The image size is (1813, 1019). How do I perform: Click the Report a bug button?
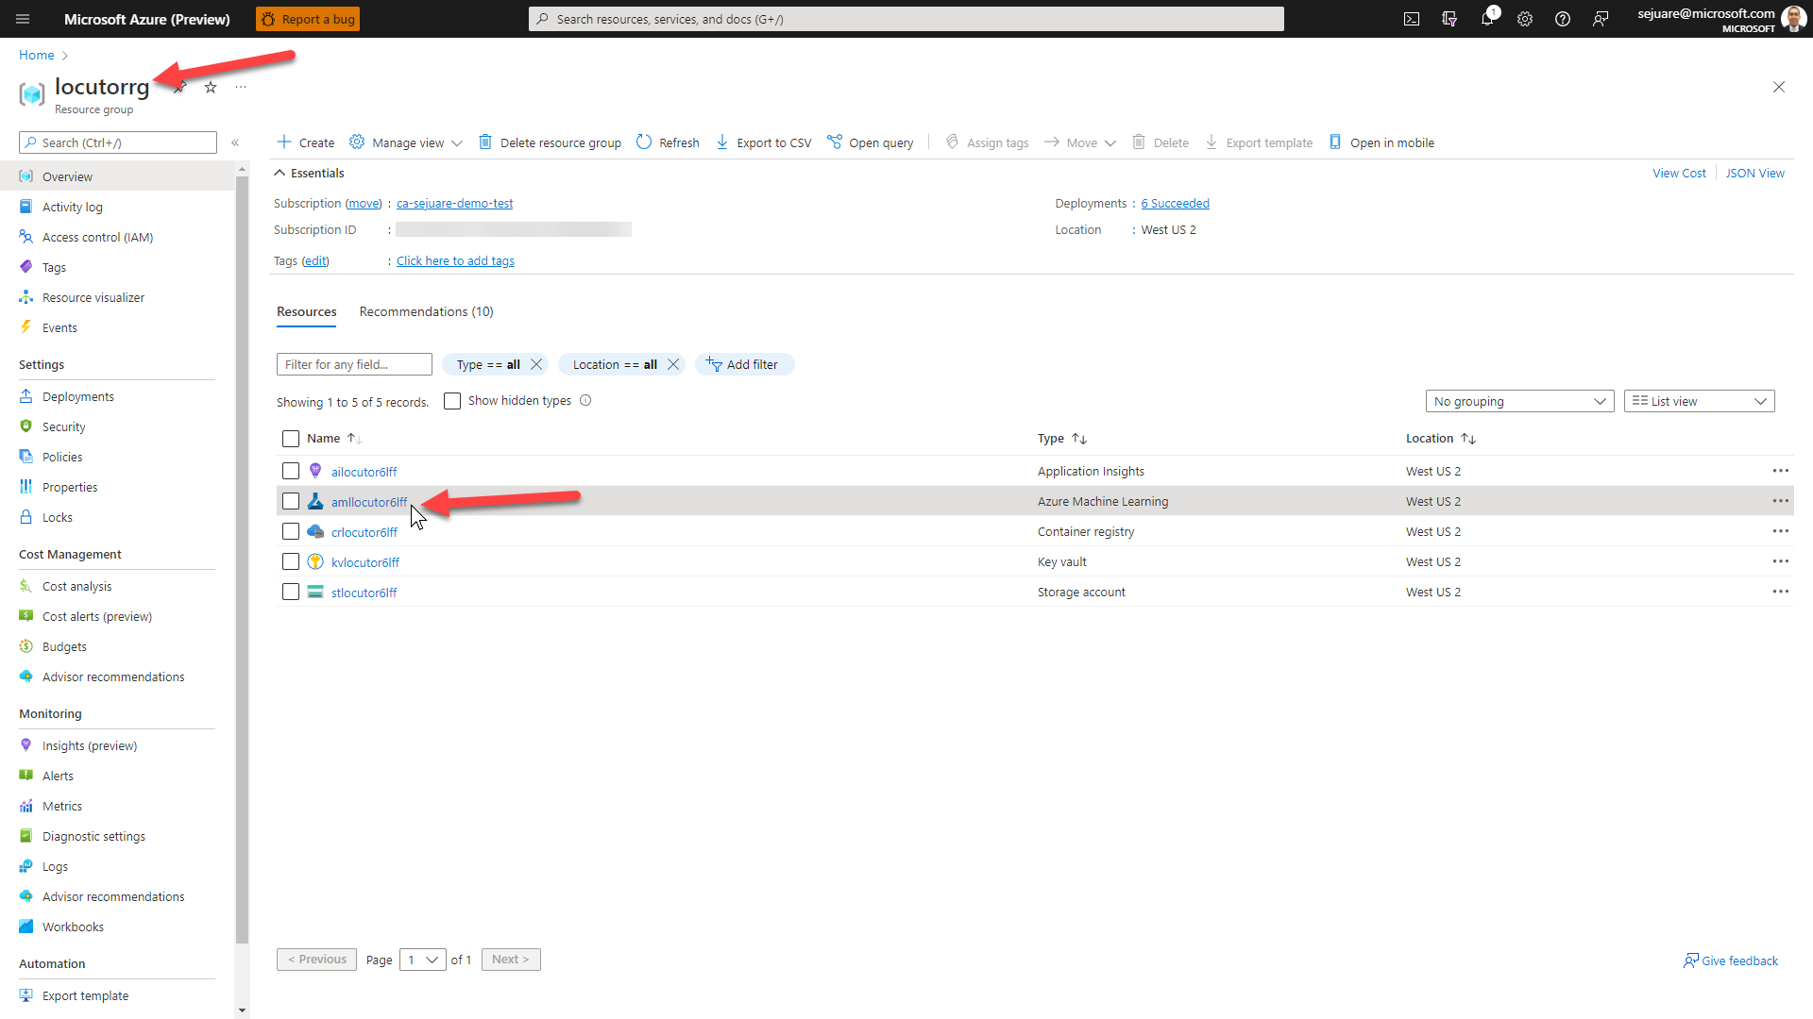click(308, 19)
